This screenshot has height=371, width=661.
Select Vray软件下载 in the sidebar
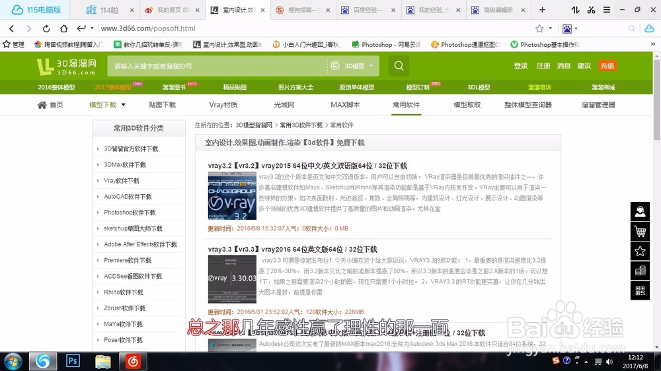pyautogui.click(x=122, y=181)
